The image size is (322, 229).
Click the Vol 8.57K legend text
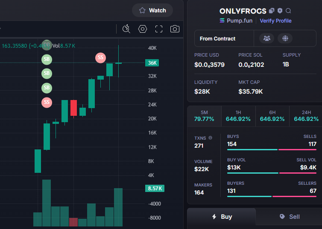(64, 46)
